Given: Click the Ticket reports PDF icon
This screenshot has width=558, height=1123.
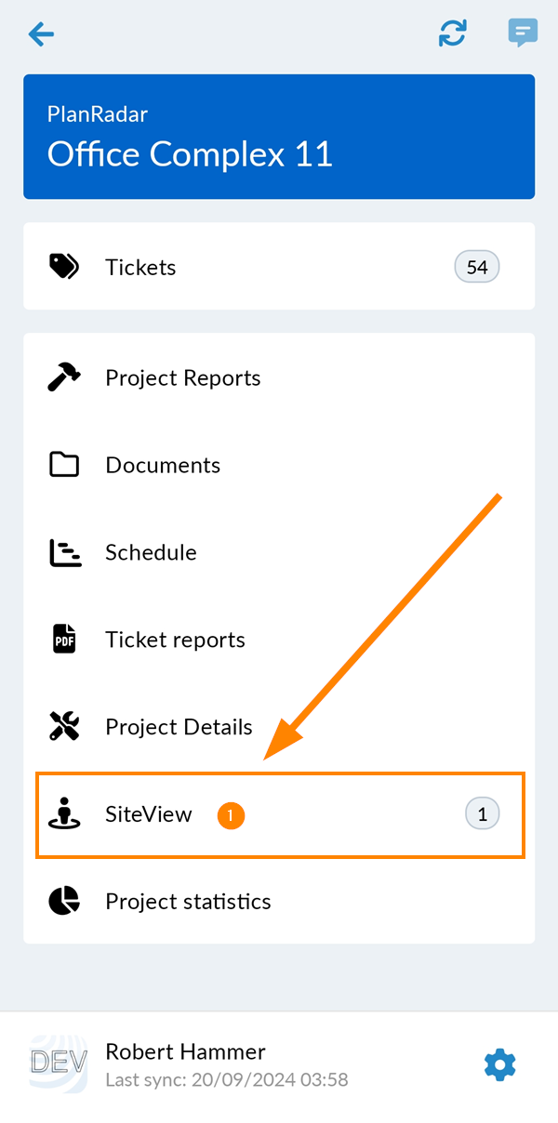Looking at the screenshot, I should pyautogui.click(x=64, y=640).
